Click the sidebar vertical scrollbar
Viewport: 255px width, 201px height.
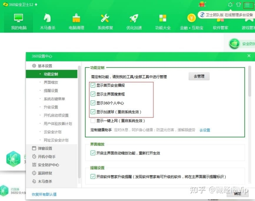point(79,122)
